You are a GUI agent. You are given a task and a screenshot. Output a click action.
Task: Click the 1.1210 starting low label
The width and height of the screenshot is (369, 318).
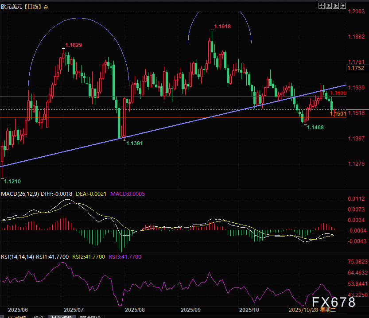[12, 181]
